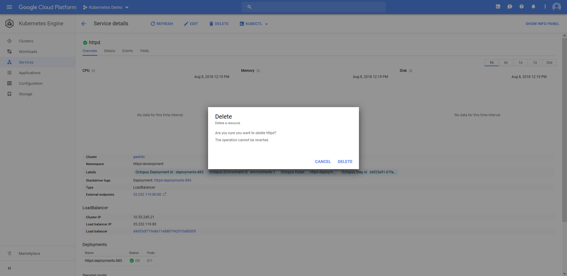Switch to the YAML tab
The width and height of the screenshot is (567, 276).
tap(144, 51)
